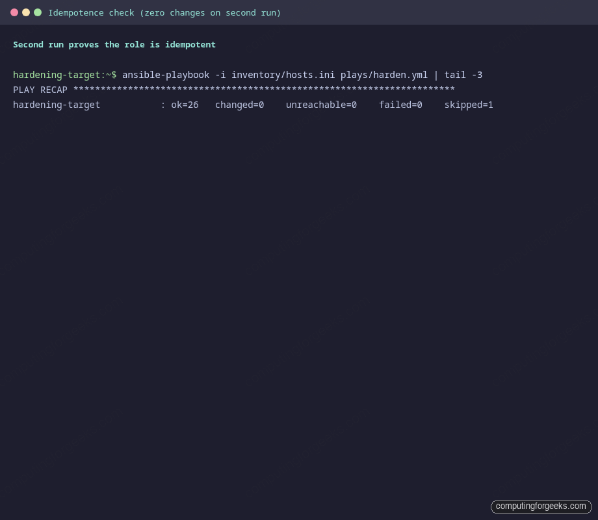Select the unreachable=0 status indicator
This screenshot has width=598, height=520.
click(321, 105)
